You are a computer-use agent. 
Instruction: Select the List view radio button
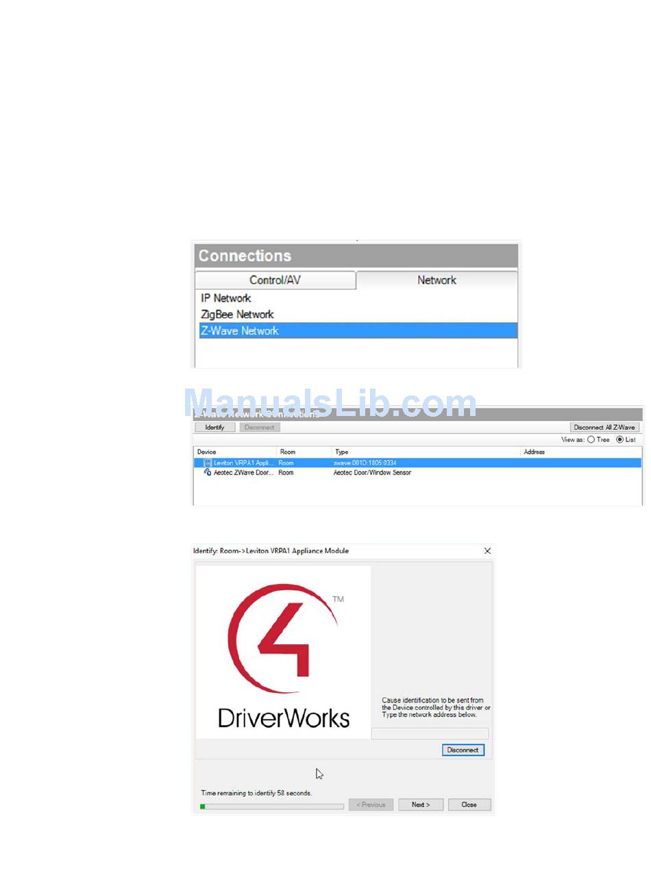[619, 439]
